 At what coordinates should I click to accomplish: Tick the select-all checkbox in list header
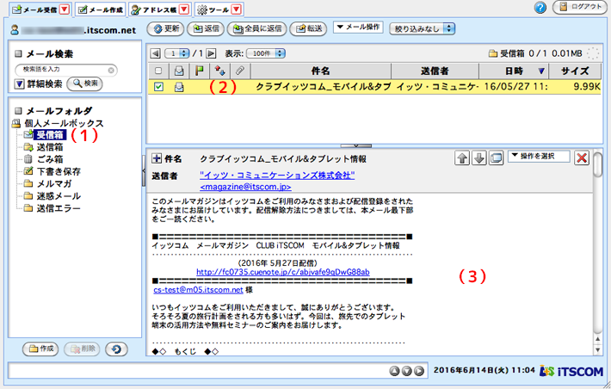157,71
